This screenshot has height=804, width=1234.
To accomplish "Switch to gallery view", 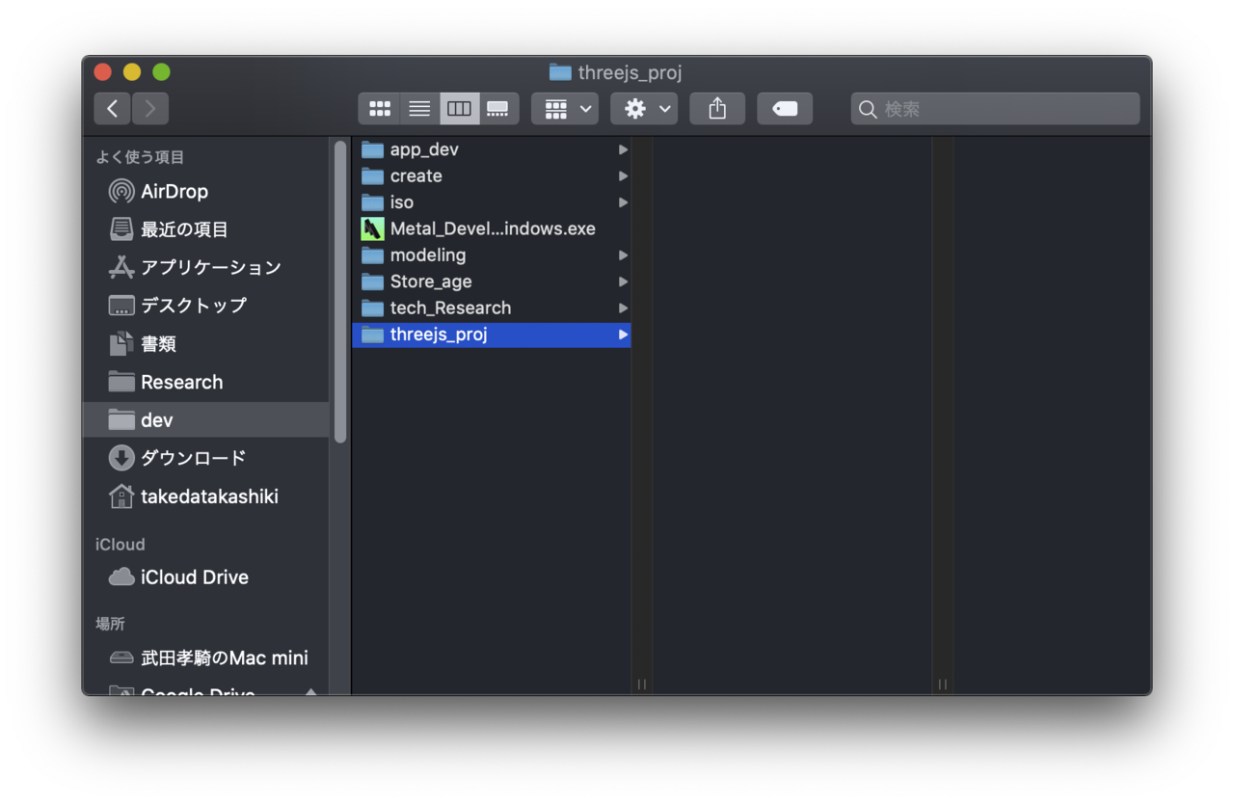I will (x=498, y=109).
